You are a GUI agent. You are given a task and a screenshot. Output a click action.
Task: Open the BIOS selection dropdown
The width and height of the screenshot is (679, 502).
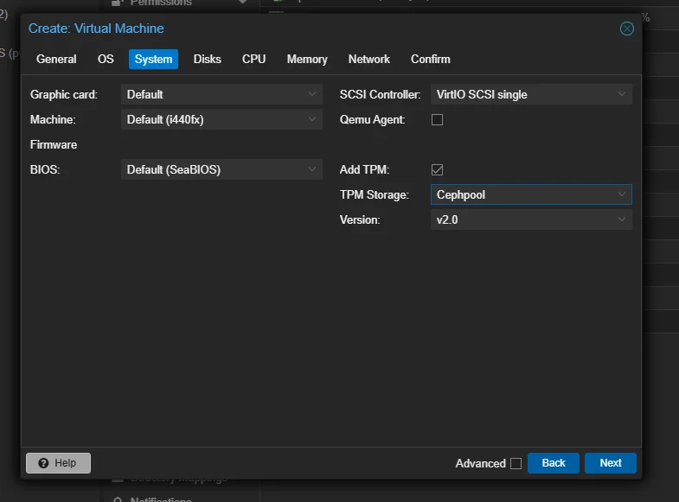(x=311, y=169)
